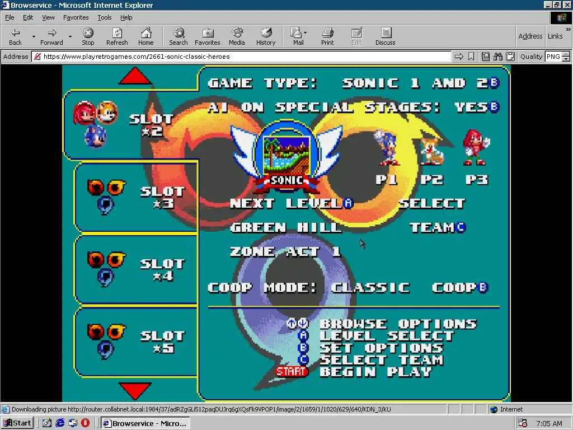Open the History pane
Screen dimensions: 573x430
(266, 36)
